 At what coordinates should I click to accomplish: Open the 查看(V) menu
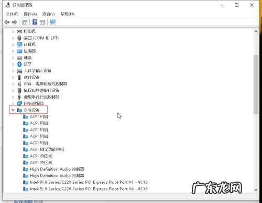pos(49,14)
